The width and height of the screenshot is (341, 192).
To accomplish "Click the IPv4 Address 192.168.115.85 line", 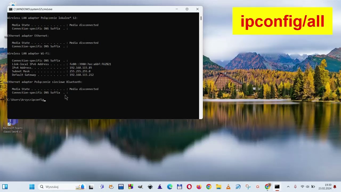I will point(52,68).
